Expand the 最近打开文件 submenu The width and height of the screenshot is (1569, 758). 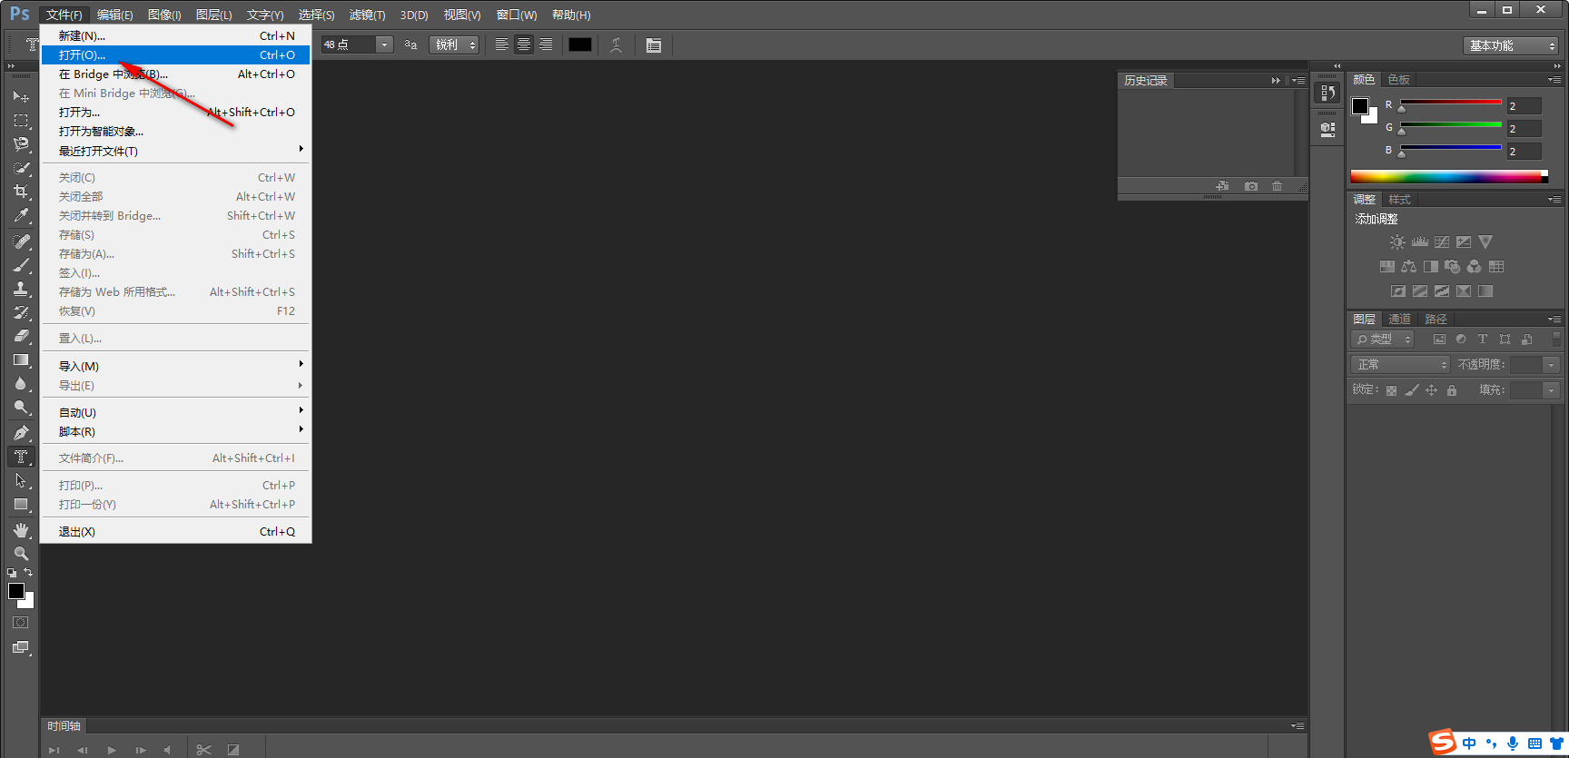pyautogui.click(x=176, y=151)
